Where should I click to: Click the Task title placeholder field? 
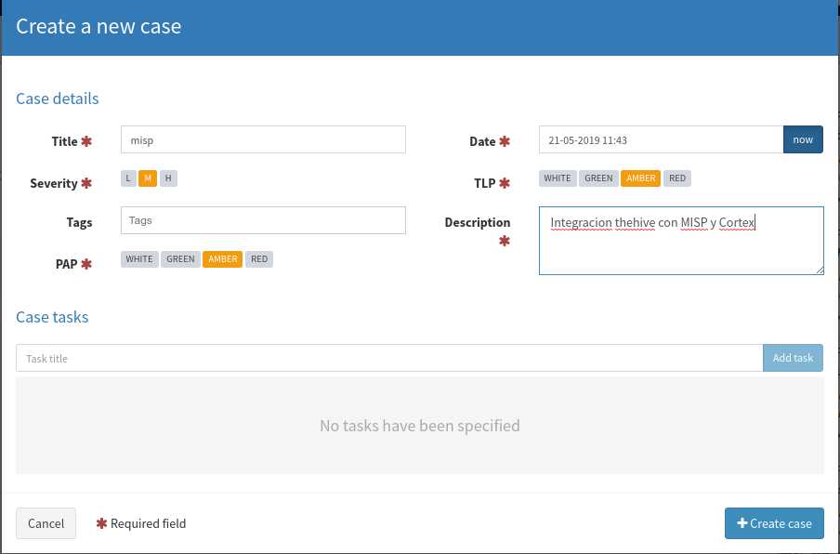(388, 358)
